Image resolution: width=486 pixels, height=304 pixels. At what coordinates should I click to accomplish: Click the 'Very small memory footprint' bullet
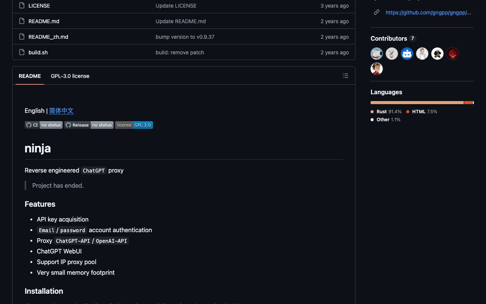76,272
